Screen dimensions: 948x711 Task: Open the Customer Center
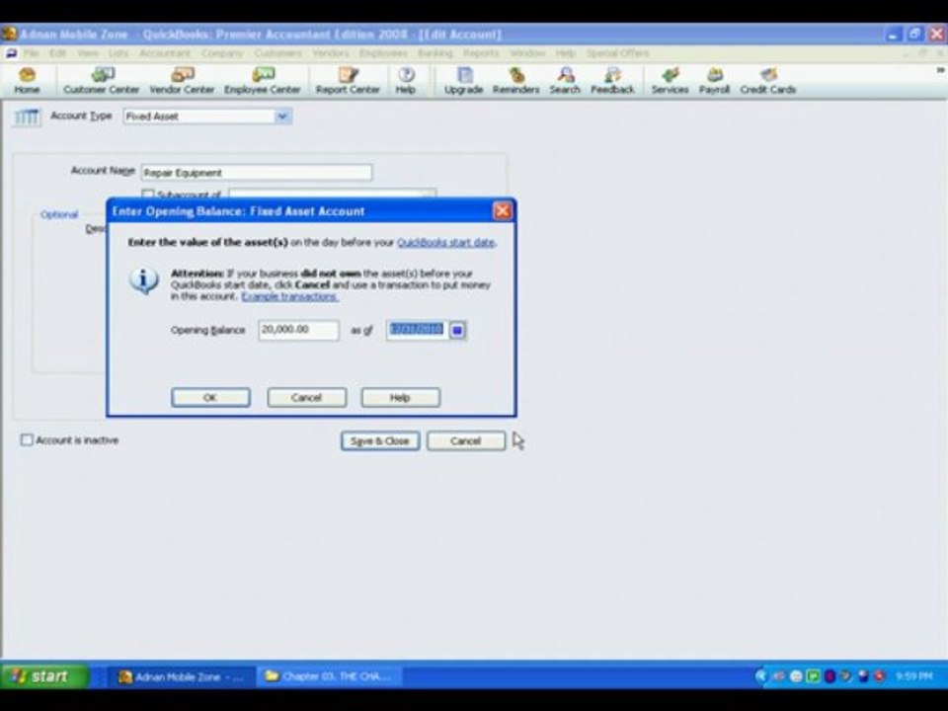tap(101, 81)
